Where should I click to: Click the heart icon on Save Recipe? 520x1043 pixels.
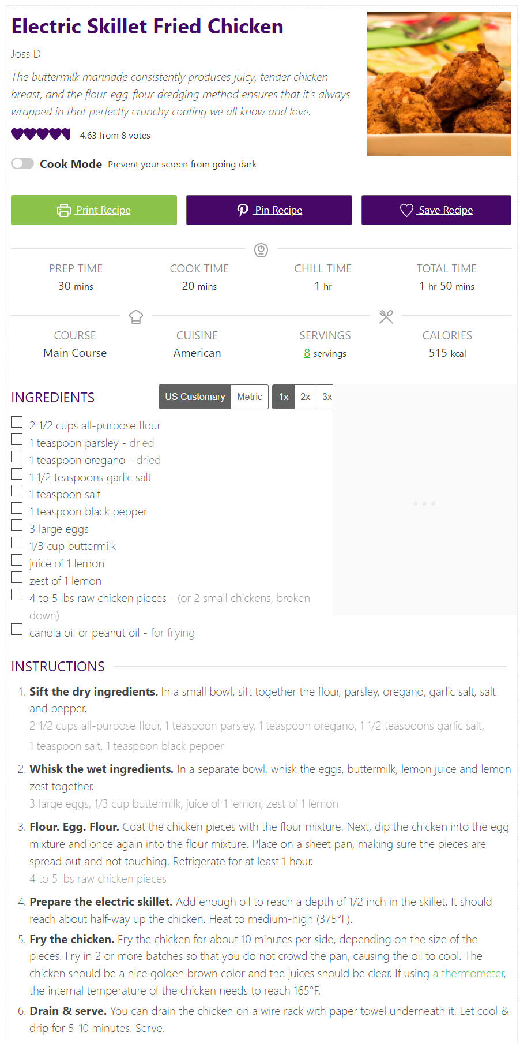click(406, 210)
